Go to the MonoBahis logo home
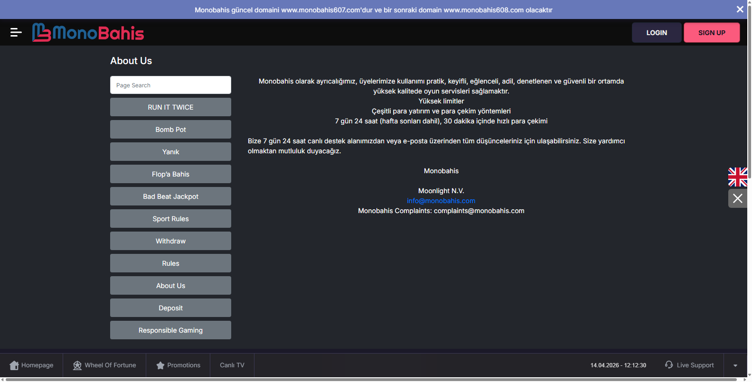The width and height of the screenshot is (752, 382). click(88, 32)
